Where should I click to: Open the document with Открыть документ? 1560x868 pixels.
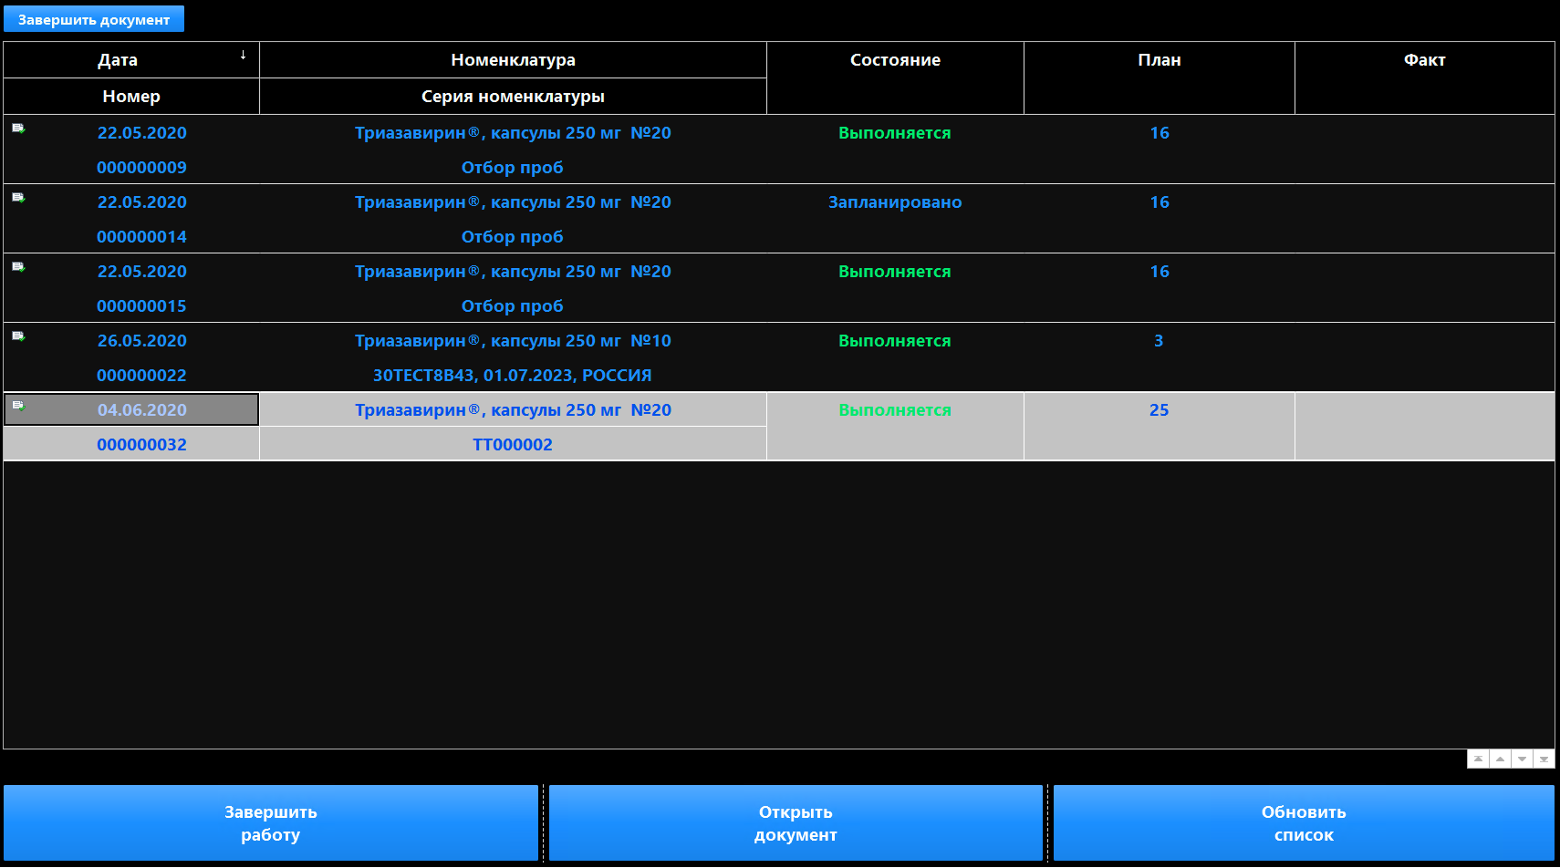pyautogui.click(x=796, y=823)
